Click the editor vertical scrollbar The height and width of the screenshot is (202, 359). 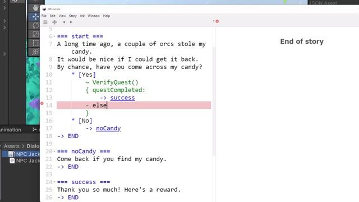tap(214, 101)
